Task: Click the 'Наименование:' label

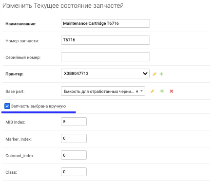Action: tap(21, 24)
